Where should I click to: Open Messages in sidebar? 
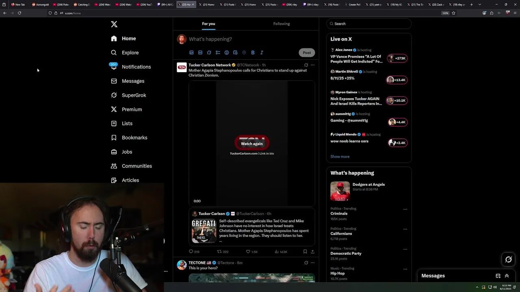[128, 81]
